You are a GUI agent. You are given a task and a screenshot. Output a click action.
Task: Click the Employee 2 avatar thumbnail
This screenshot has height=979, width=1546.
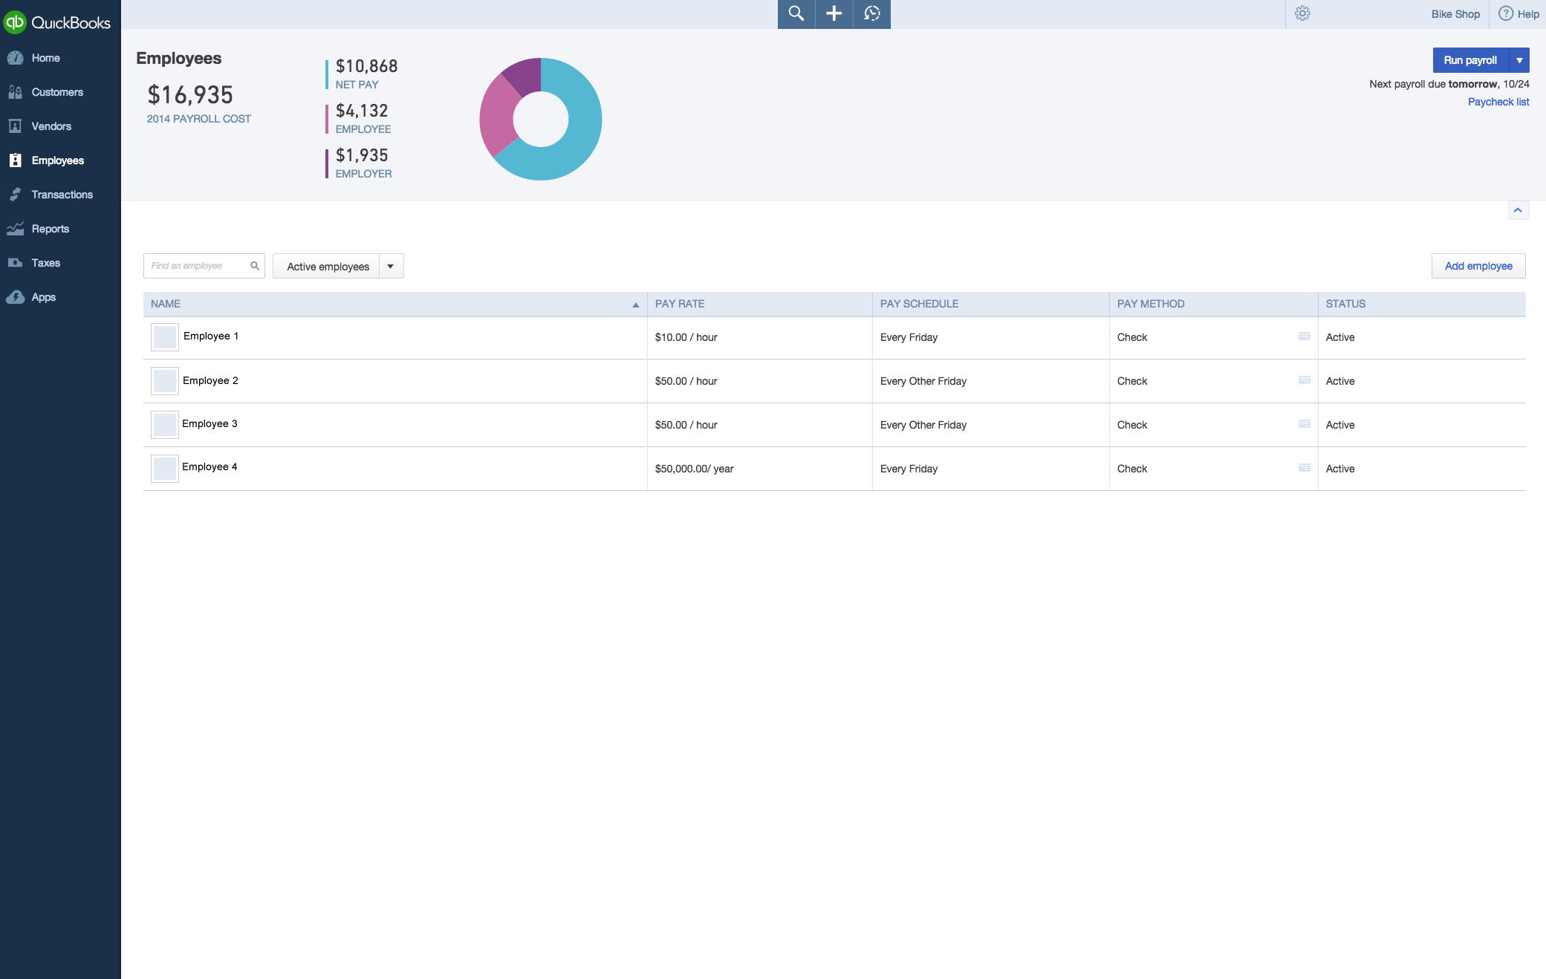coord(164,381)
